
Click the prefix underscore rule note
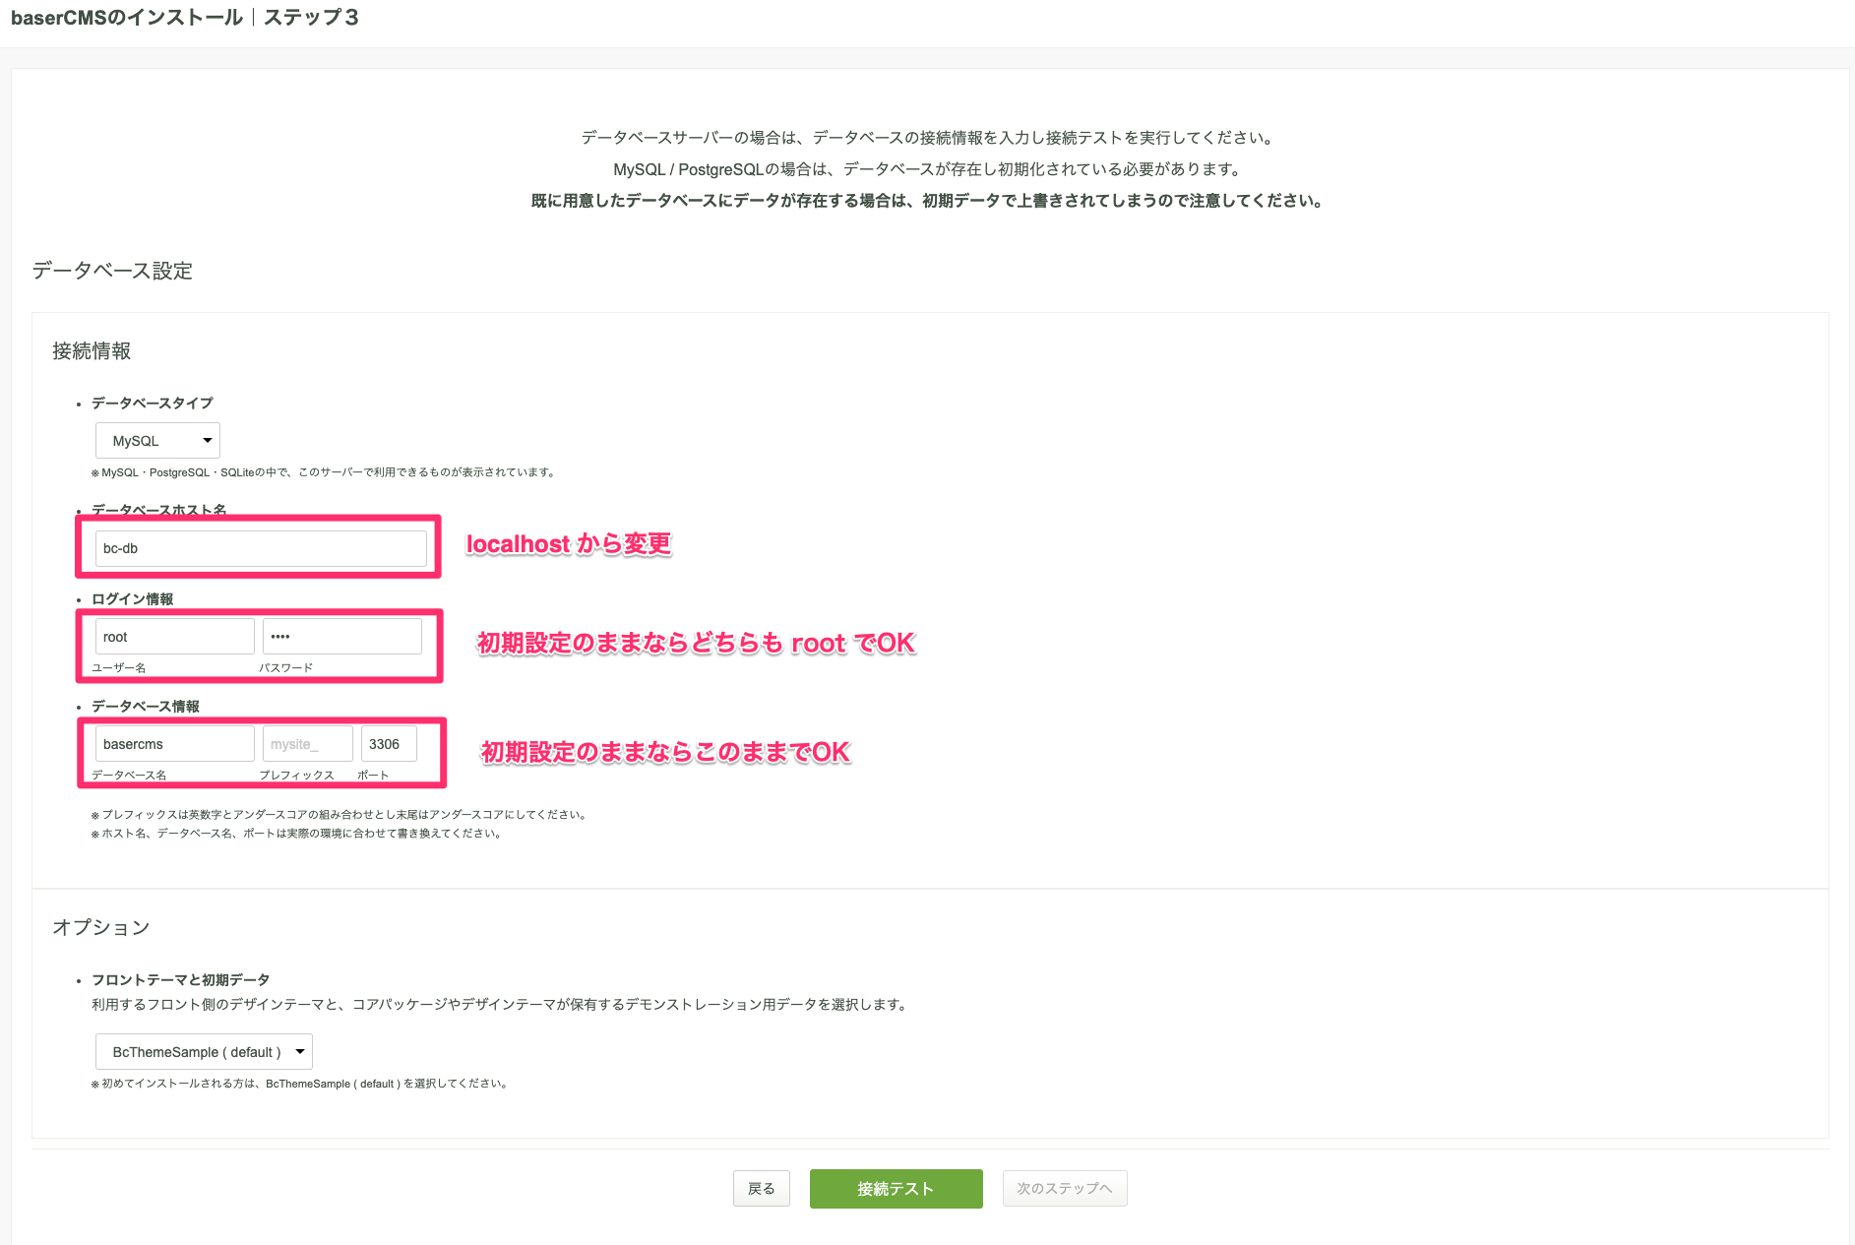point(340,815)
